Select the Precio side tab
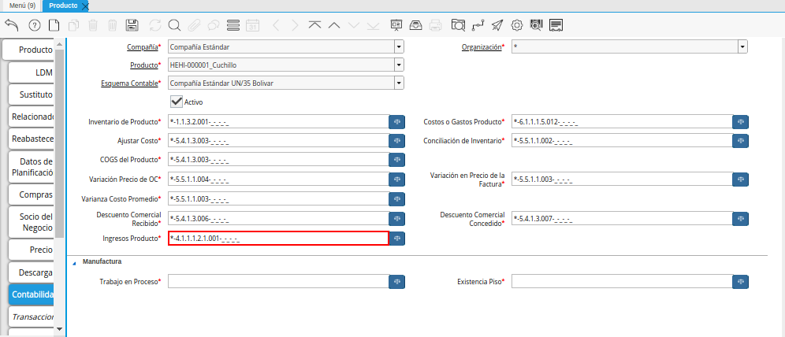 [x=31, y=250]
